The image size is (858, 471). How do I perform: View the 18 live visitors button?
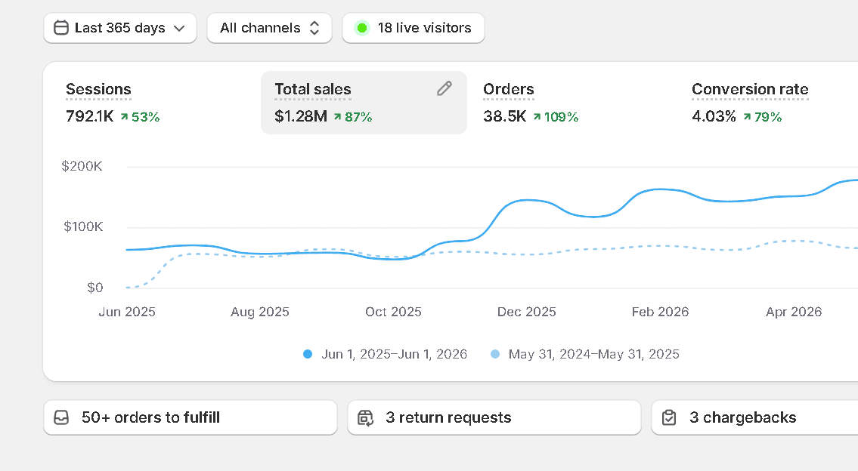point(414,28)
